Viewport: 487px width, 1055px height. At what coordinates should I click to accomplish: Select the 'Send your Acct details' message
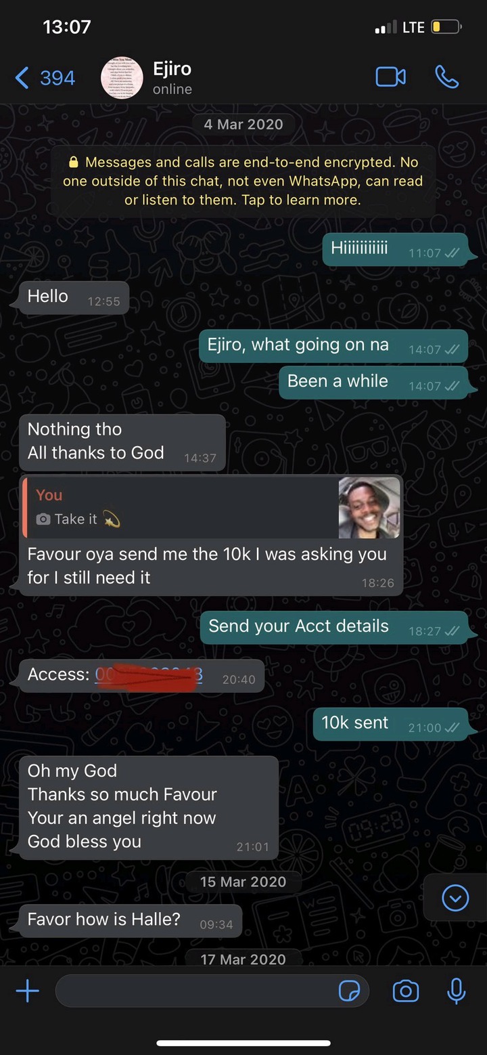[x=334, y=628]
